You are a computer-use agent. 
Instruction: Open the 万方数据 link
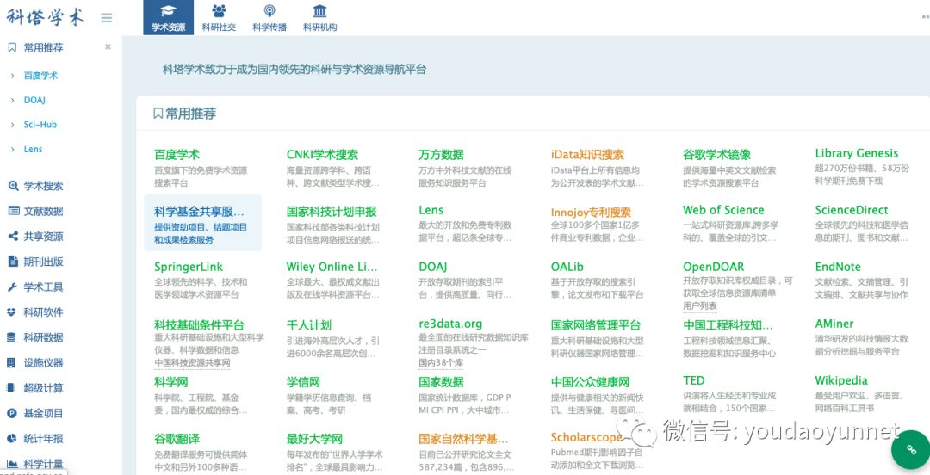441,155
